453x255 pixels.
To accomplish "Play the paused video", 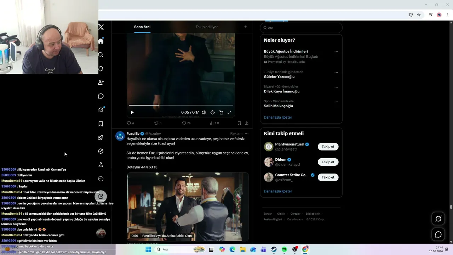I will click(x=132, y=113).
